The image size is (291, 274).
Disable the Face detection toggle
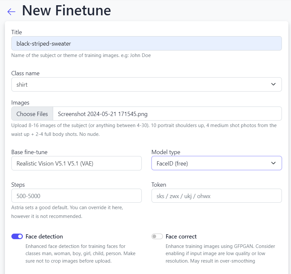[17, 237]
